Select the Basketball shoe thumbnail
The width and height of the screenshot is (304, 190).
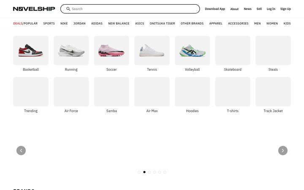31,50
